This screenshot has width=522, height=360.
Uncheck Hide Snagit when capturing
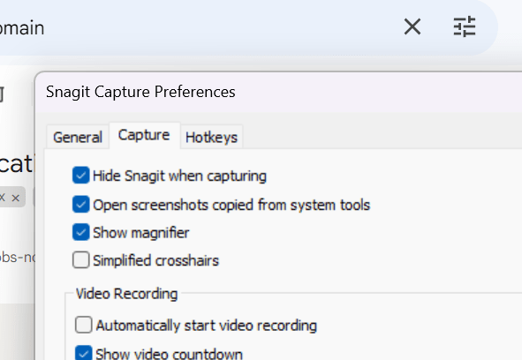(81, 176)
